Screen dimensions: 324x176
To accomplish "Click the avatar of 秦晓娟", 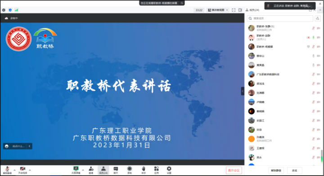I will (251, 111).
